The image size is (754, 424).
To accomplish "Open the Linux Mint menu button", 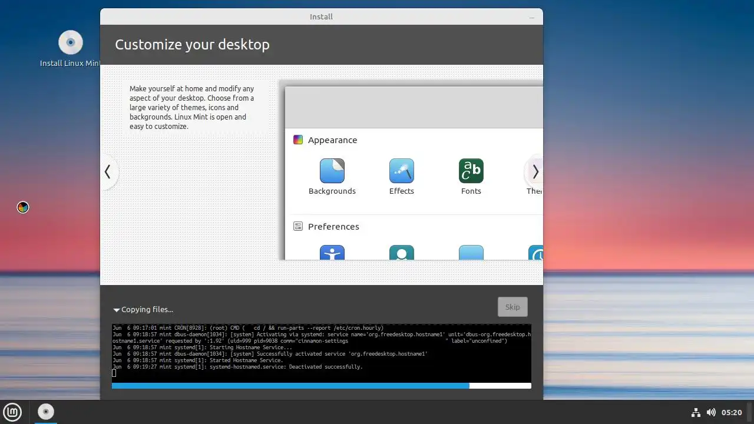I will (12, 412).
